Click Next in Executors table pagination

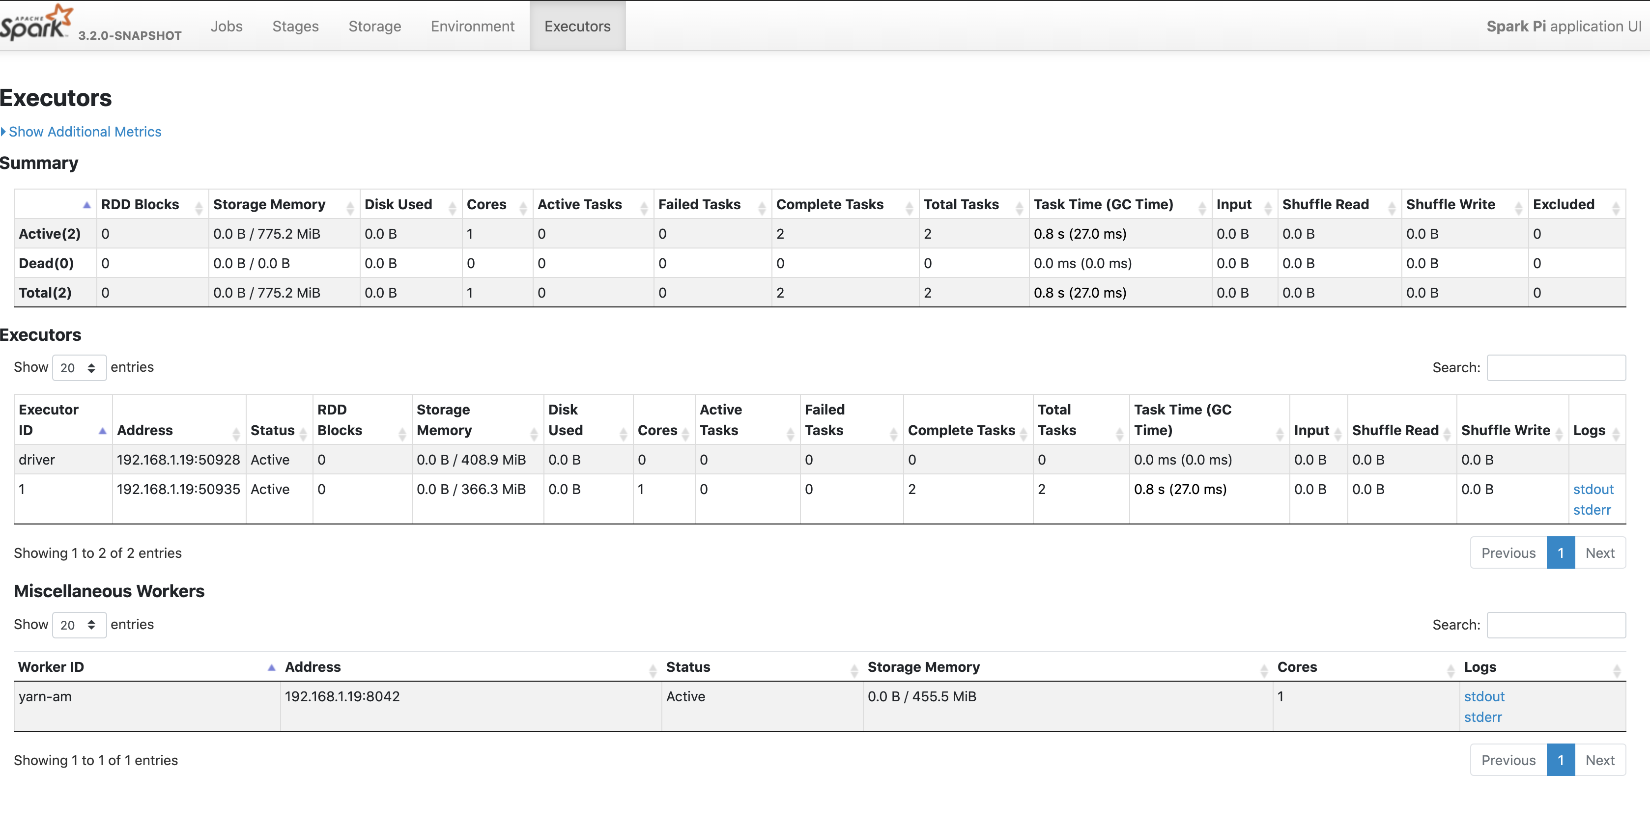1599,553
